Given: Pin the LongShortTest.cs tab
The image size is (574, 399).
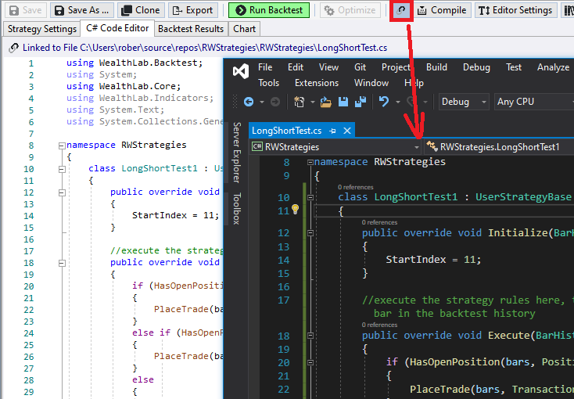Looking at the screenshot, I should (x=333, y=131).
